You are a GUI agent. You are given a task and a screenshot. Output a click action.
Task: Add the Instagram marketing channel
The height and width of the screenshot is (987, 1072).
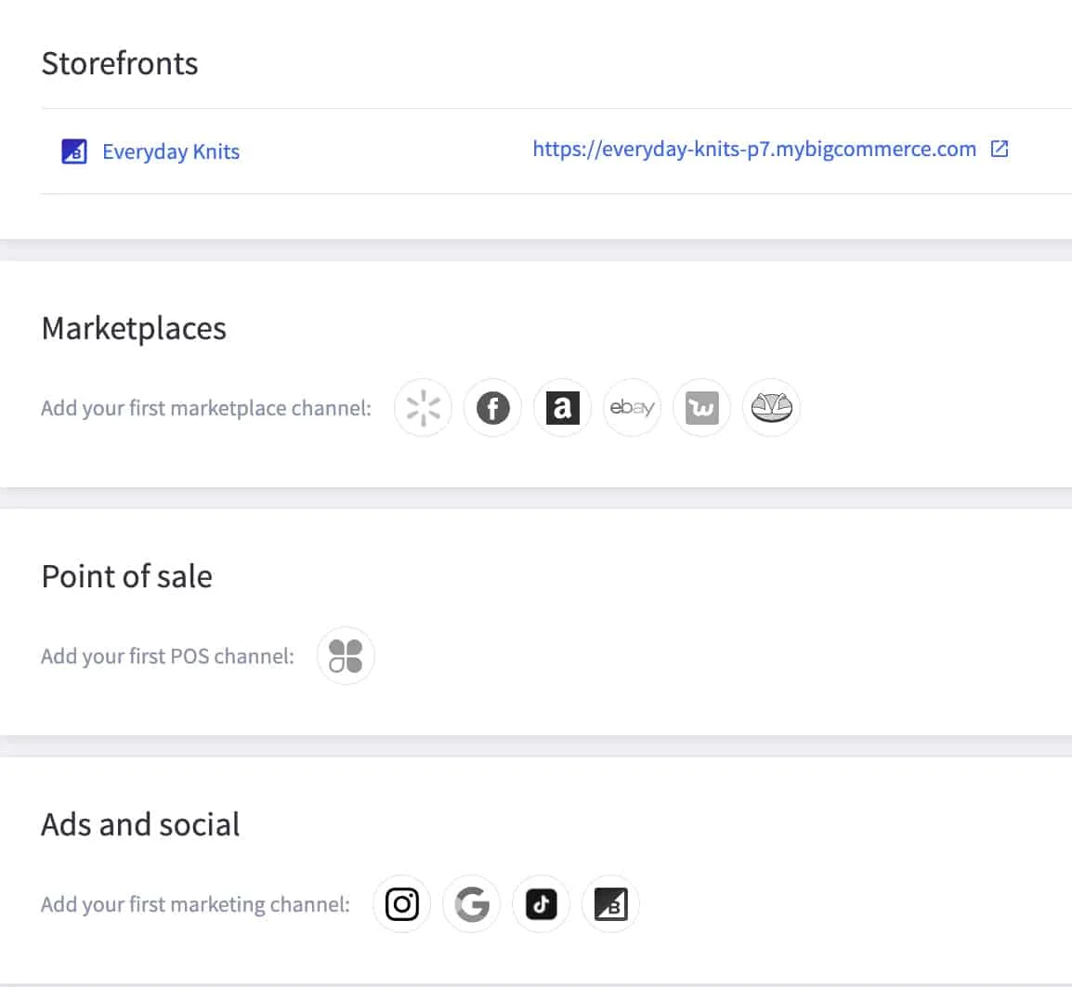pos(402,904)
